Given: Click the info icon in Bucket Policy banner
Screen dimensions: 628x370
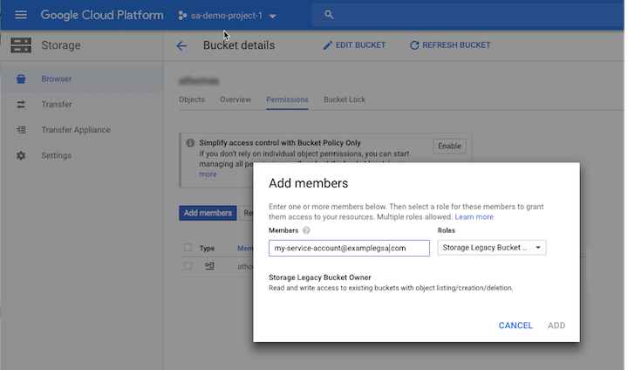Looking at the screenshot, I should click(x=190, y=143).
